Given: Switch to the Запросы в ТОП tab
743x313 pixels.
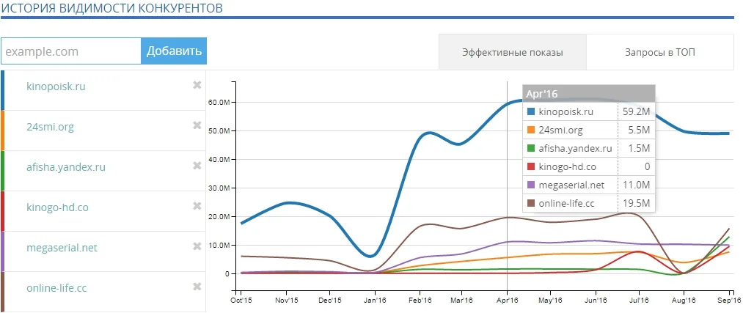Looking at the screenshot, I should click(660, 52).
